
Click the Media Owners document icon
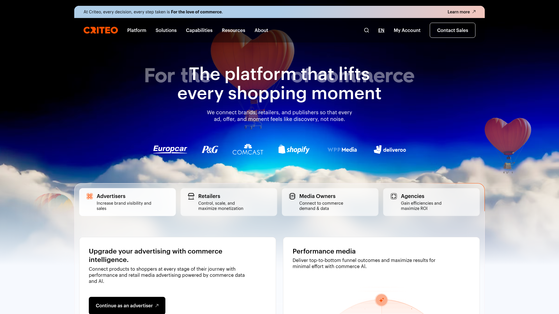292,196
